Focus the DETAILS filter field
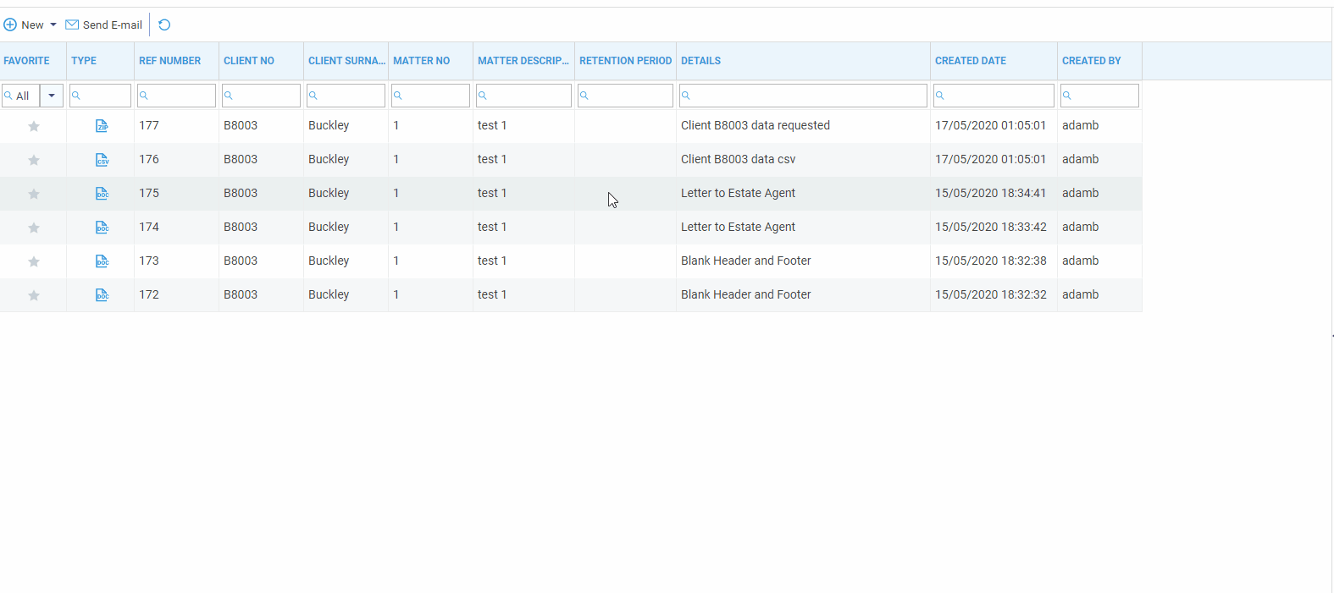The image size is (1334, 593). (803, 96)
